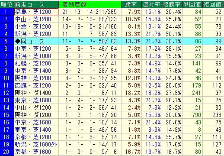Click the 110 place return value
The image size is (224, 156).
[213, 137]
